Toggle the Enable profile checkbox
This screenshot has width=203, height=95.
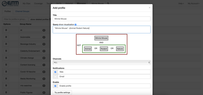(55, 86)
